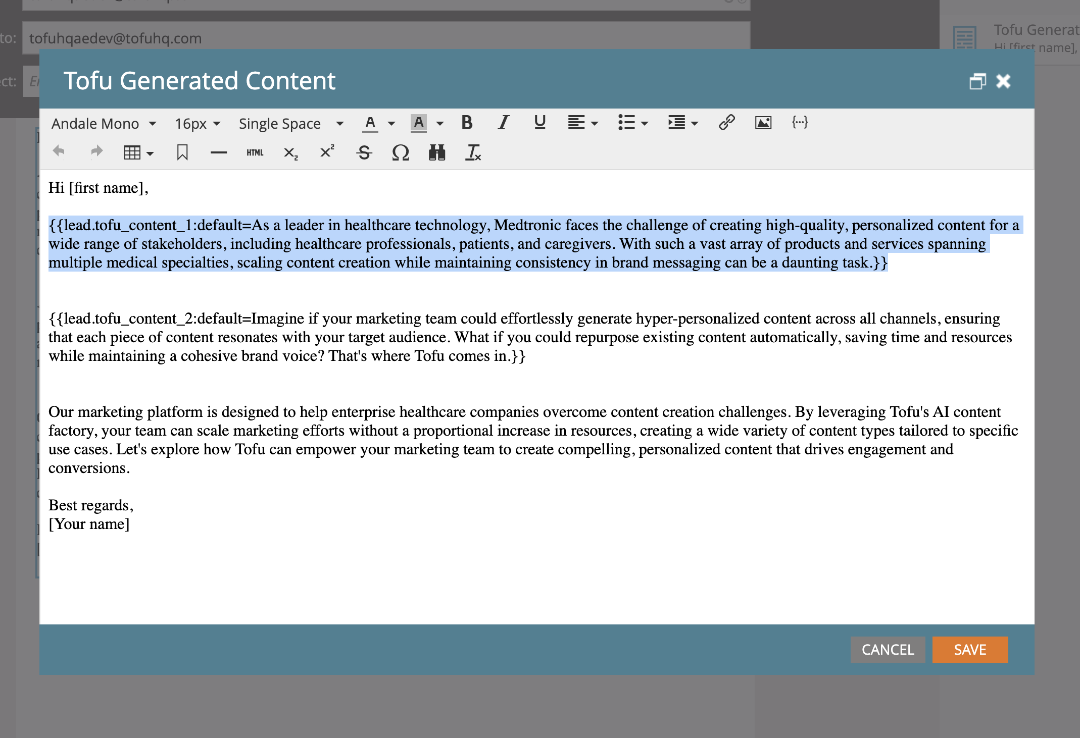
Task: Open the Andale Mono font dropdown
Action: 103,124
